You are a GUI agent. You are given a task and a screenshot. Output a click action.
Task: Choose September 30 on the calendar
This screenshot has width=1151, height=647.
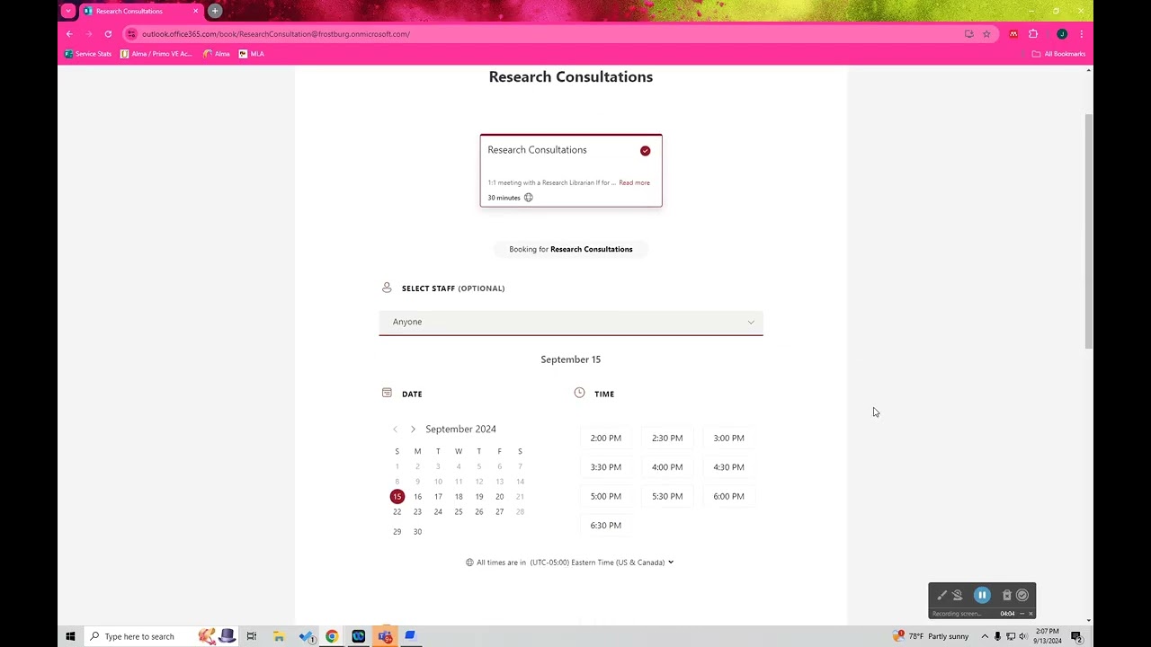click(x=417, y=532)
